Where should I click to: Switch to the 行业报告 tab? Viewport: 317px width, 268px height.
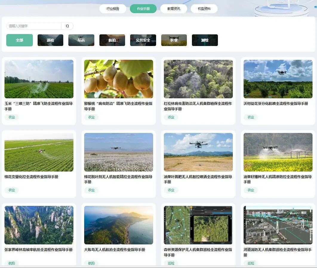point(113,9)
